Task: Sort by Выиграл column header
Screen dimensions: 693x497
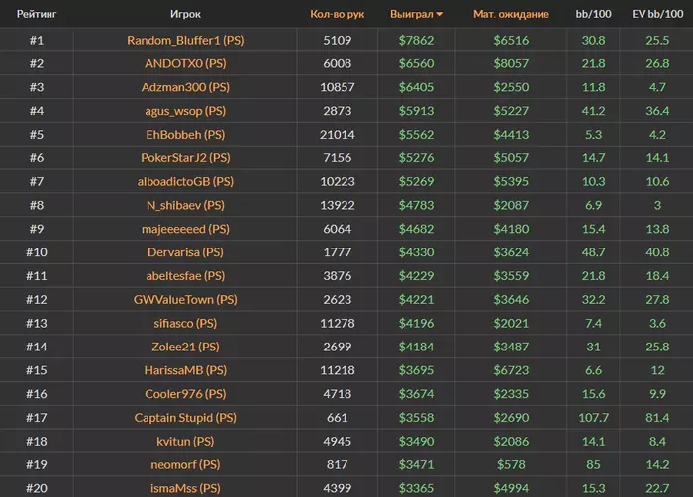Action: (x=412, y=14)
